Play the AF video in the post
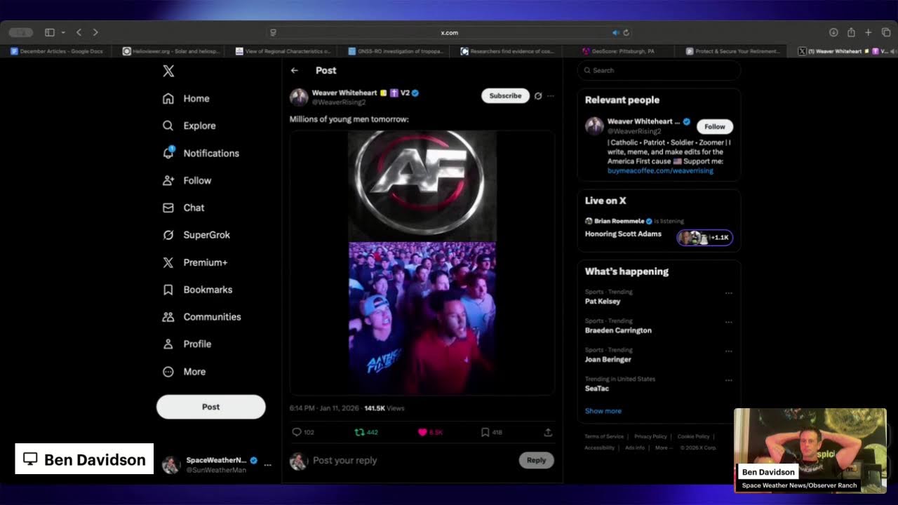Screen dimensions: 898x505 pyautogui.click(x=422, y=263)
